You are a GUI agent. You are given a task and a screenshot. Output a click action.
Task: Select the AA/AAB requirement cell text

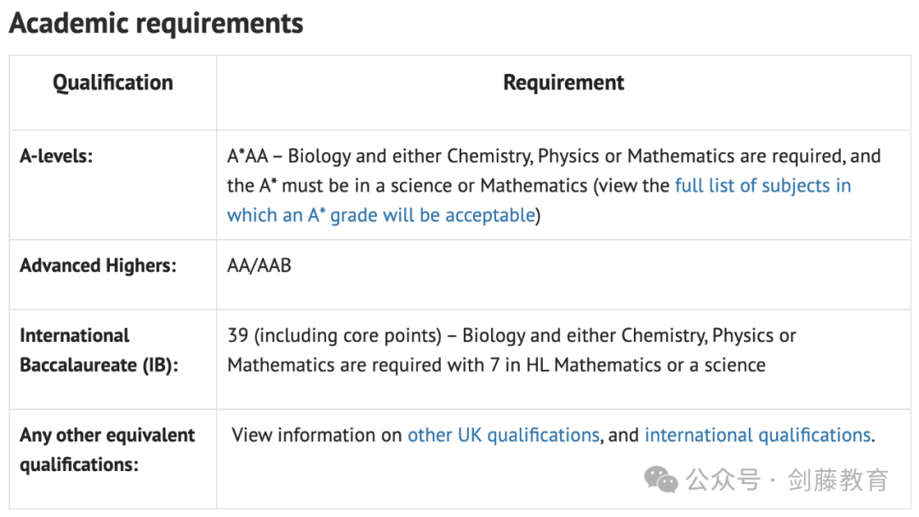(259, 265)
